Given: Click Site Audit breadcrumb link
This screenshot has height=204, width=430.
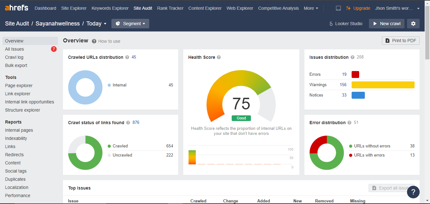Looking at the screenshot, I should pyautogui.click(x=17, y=24).
